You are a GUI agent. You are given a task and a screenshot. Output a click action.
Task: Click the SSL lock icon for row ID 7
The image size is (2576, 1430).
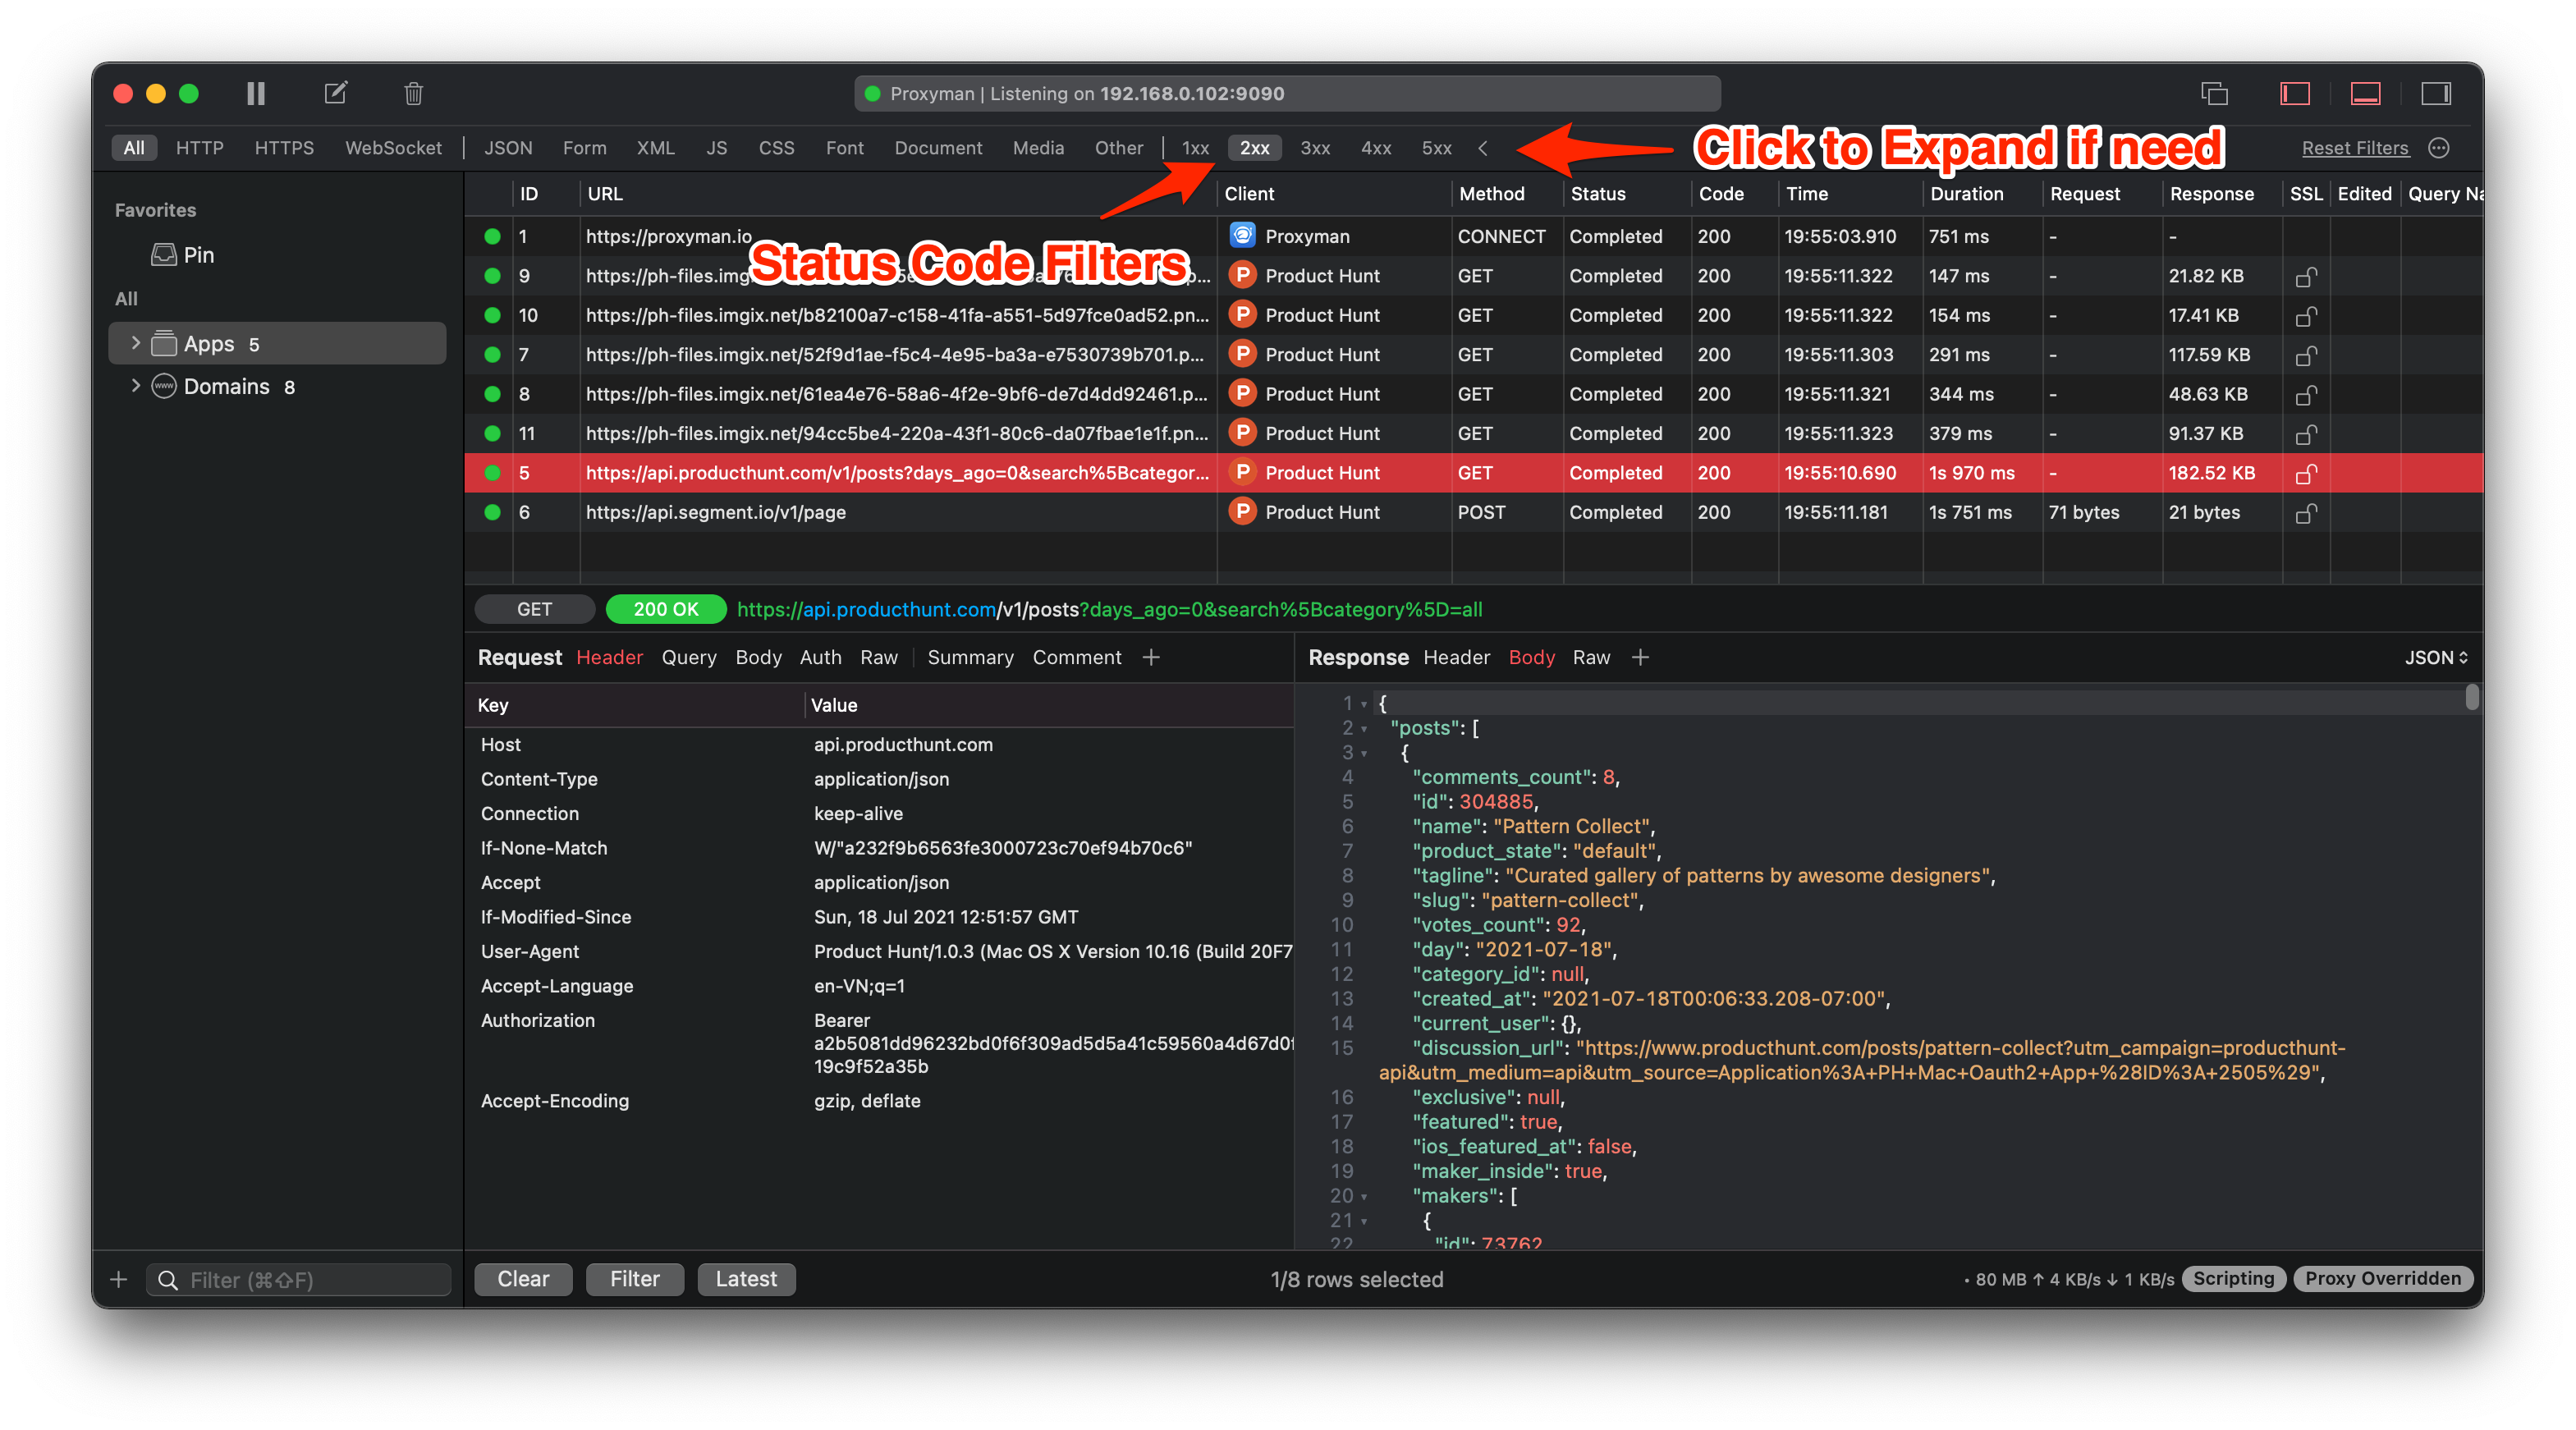2305,355
